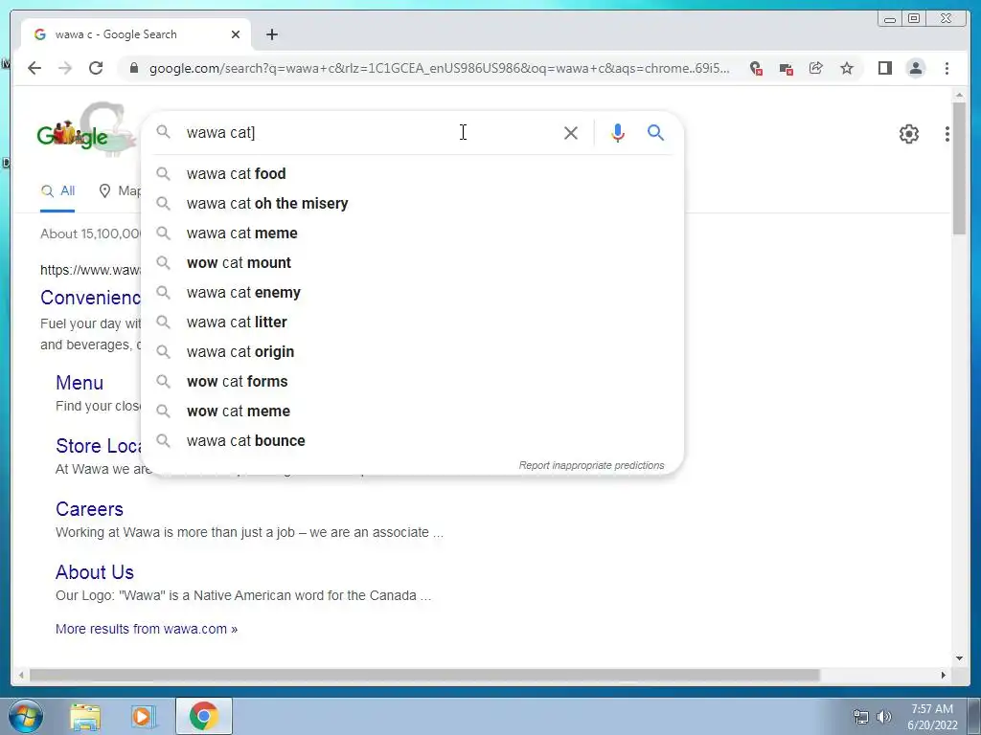Pick the 'wow cat meme' suggestion
981x735 pixels.
click(x=413, y=412)
